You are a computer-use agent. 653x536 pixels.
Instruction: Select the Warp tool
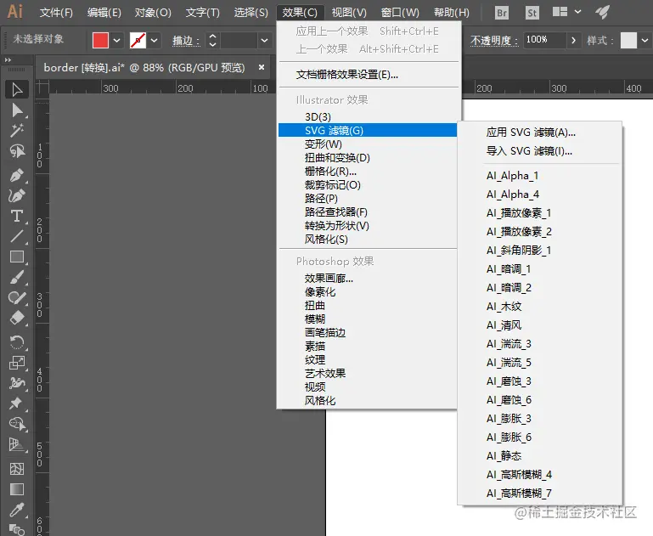17,383
